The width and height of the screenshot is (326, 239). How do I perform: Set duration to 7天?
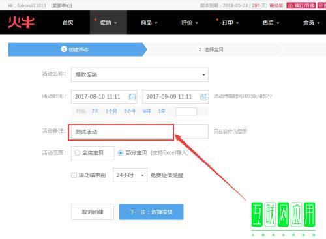(x=95, y=111)
